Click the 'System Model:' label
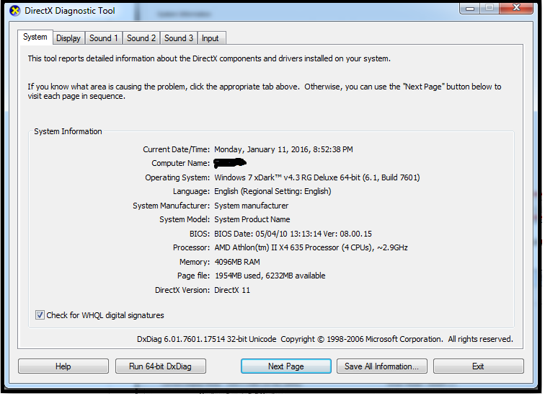This screenshot has height=396, width=545. click(x=185, y=219)
